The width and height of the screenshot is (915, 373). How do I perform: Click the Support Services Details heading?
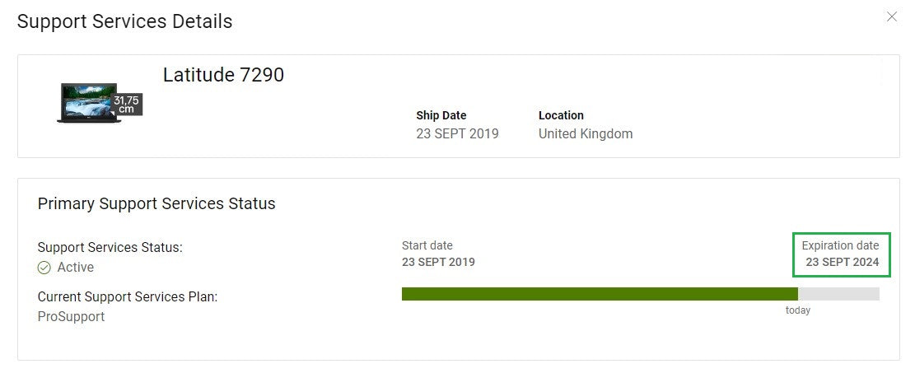(x=125, y=21)
